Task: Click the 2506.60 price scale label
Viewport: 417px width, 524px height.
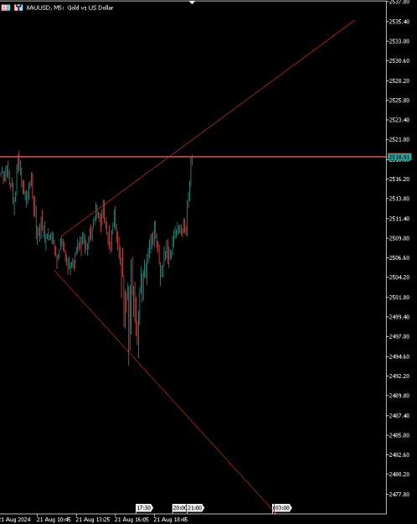Action: tap(399, 257)
